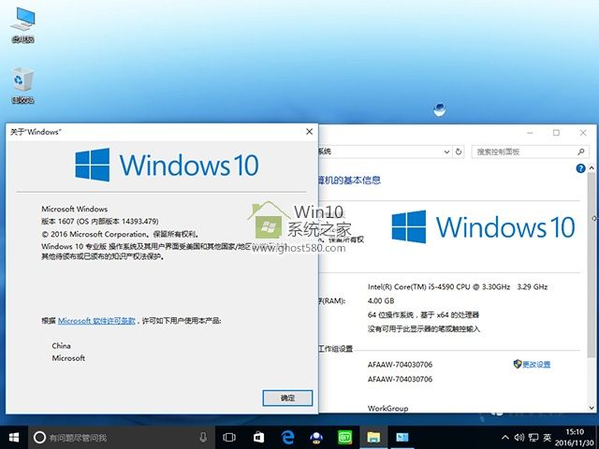Click the Cortana search box
The width and height of the screenshot is (599, 449).
112,437
